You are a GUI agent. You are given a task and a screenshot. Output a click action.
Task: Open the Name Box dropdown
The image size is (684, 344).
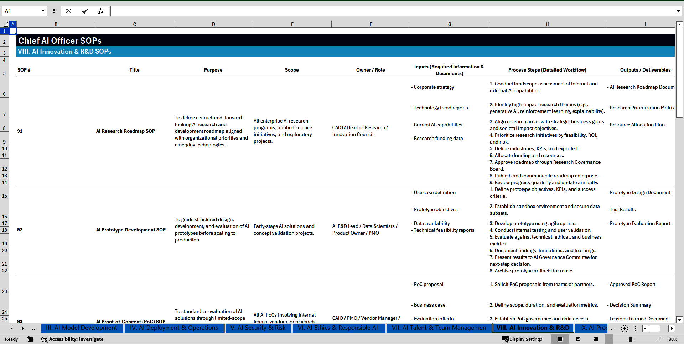tap(43, 11)
